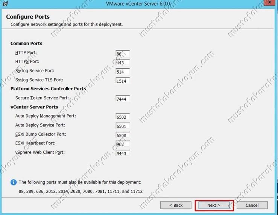Click the 'VMware vCenter Server 6.0.0' title

138,3
